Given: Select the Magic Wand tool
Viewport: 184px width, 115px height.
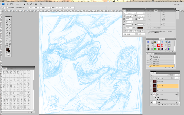Looking at the screenshot, I should pos(10,22).
